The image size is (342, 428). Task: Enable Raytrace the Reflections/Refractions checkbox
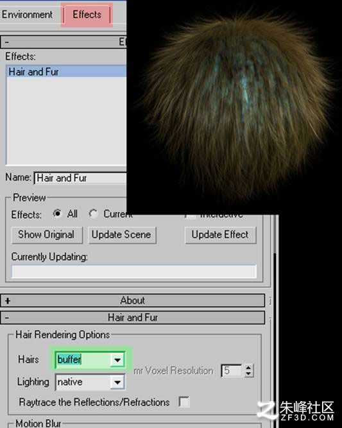click(x=185, y=402)
